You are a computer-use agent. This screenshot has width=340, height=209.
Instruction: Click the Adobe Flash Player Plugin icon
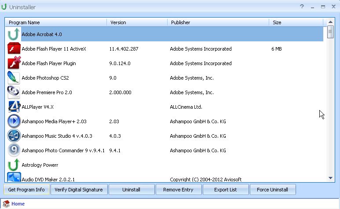[x=14, y=62]
